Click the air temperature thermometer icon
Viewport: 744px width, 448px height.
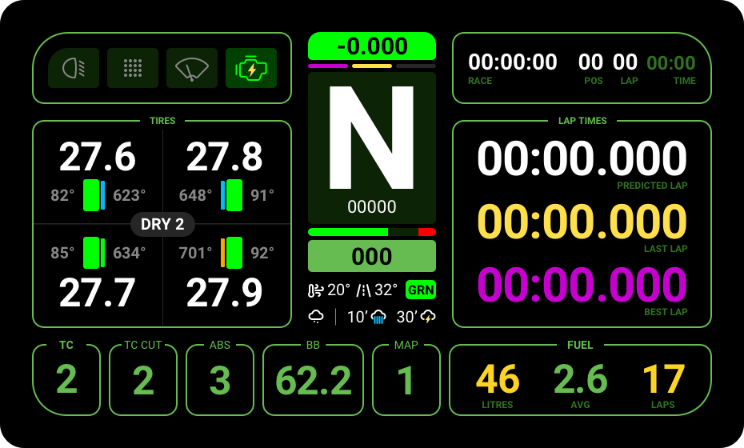pos(316,290)
